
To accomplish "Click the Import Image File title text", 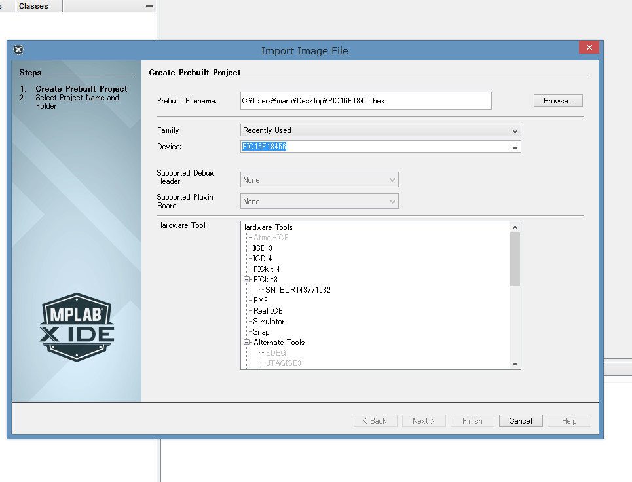I will click(x=305, y=51).
